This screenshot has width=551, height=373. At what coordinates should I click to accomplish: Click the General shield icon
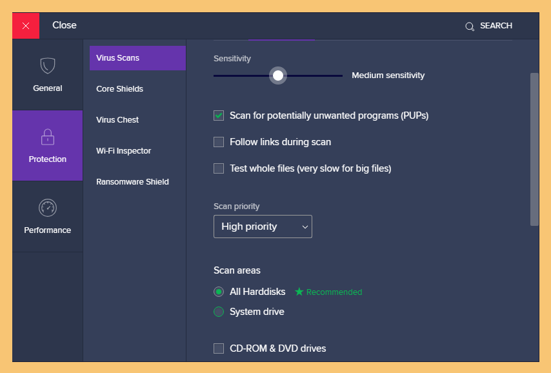[x=48, y=66]
